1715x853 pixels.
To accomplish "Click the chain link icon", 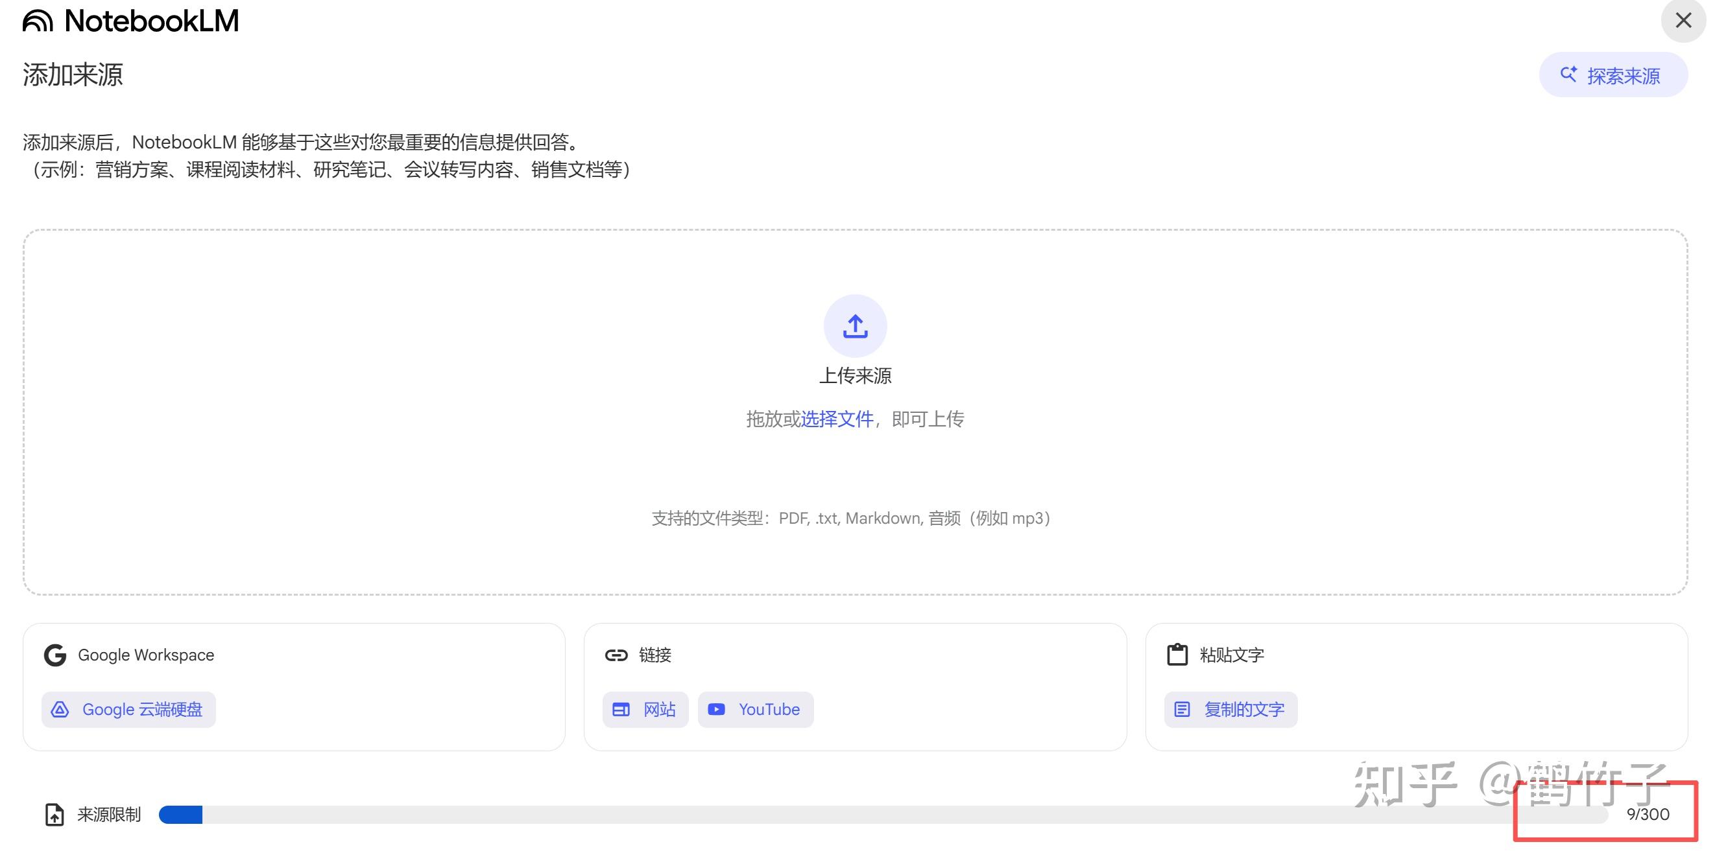I will 616,655.
